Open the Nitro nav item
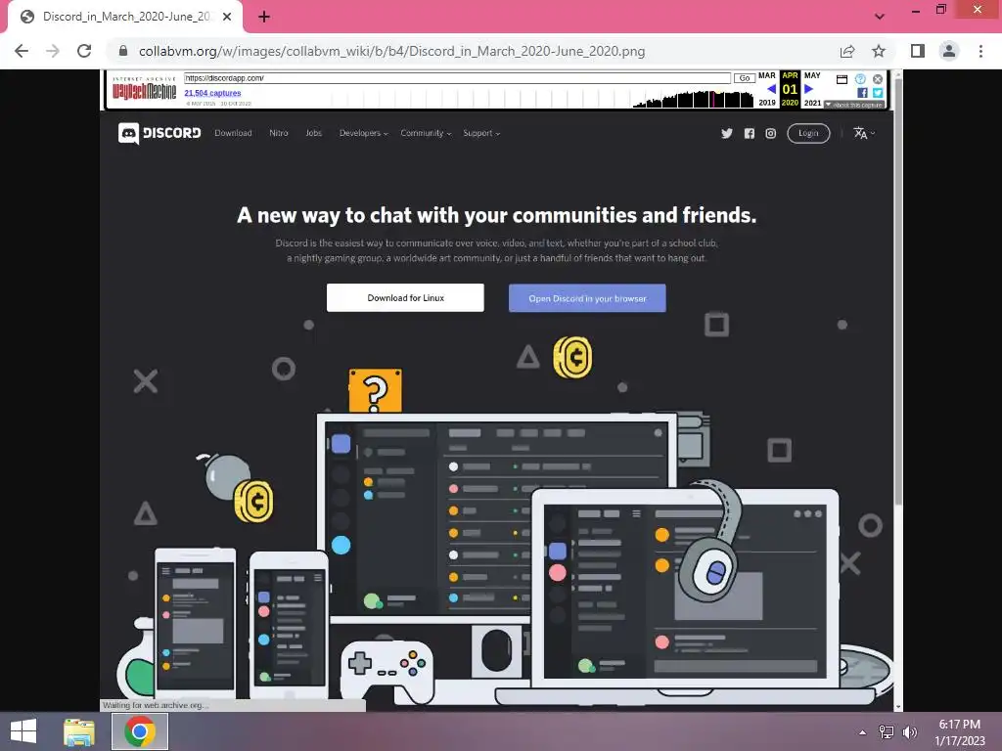The height and width of the screenshot is (751, 1002). (279, 133)
